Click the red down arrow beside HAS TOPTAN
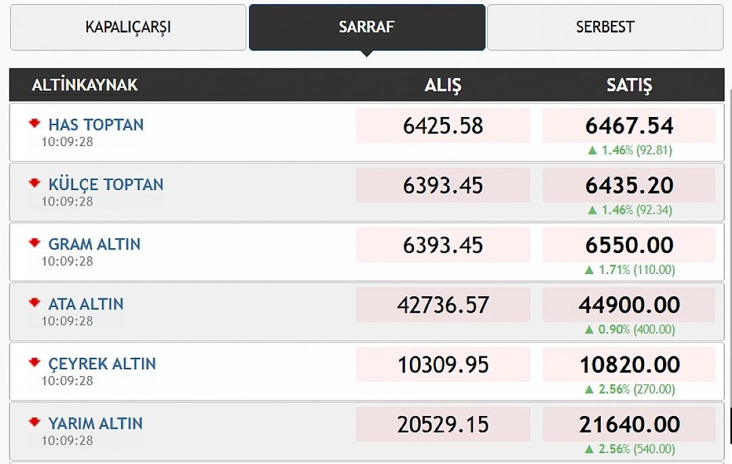This screenshot has width=732, height=464. click(35, 124)
